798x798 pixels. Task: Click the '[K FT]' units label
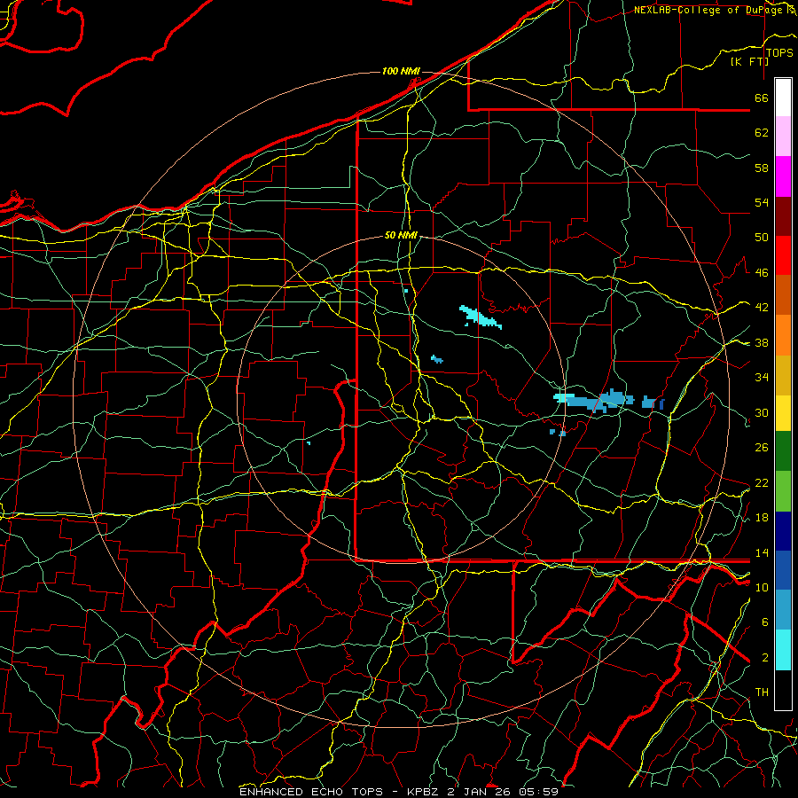tap(749, 61)
